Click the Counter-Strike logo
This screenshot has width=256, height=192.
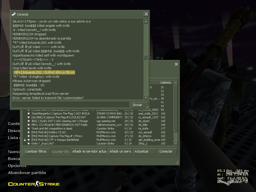pyautogui.click(x=34, y=184)
